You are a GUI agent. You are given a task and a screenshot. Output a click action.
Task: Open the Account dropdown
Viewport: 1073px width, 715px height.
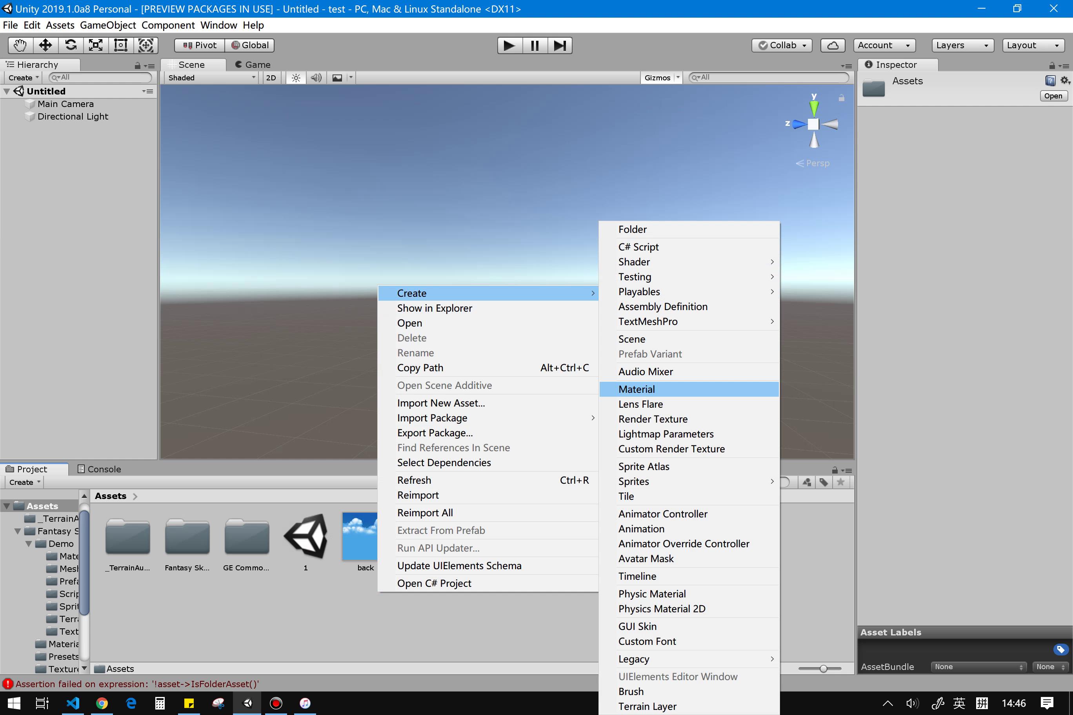click(884, 45)
